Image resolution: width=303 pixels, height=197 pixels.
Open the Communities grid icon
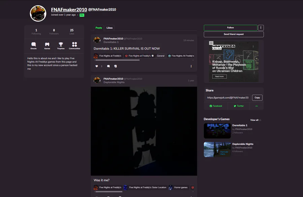pos(74,46)
